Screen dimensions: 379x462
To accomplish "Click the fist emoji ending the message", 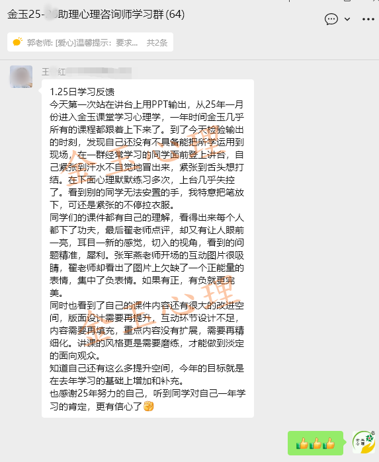I will pos(148,406).
